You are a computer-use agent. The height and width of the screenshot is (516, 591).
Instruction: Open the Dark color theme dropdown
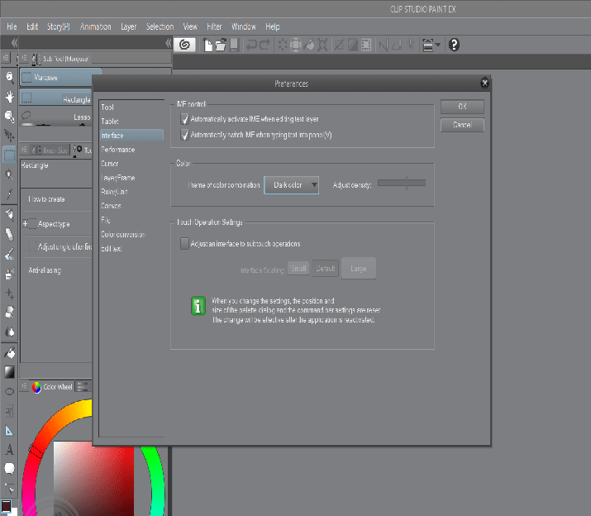(291, 186)
